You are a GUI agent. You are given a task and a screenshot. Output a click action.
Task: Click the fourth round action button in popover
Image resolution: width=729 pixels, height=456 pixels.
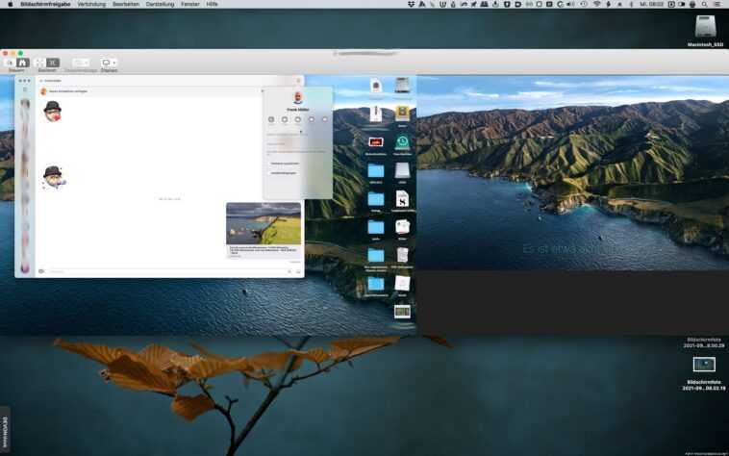click(312, 119)
